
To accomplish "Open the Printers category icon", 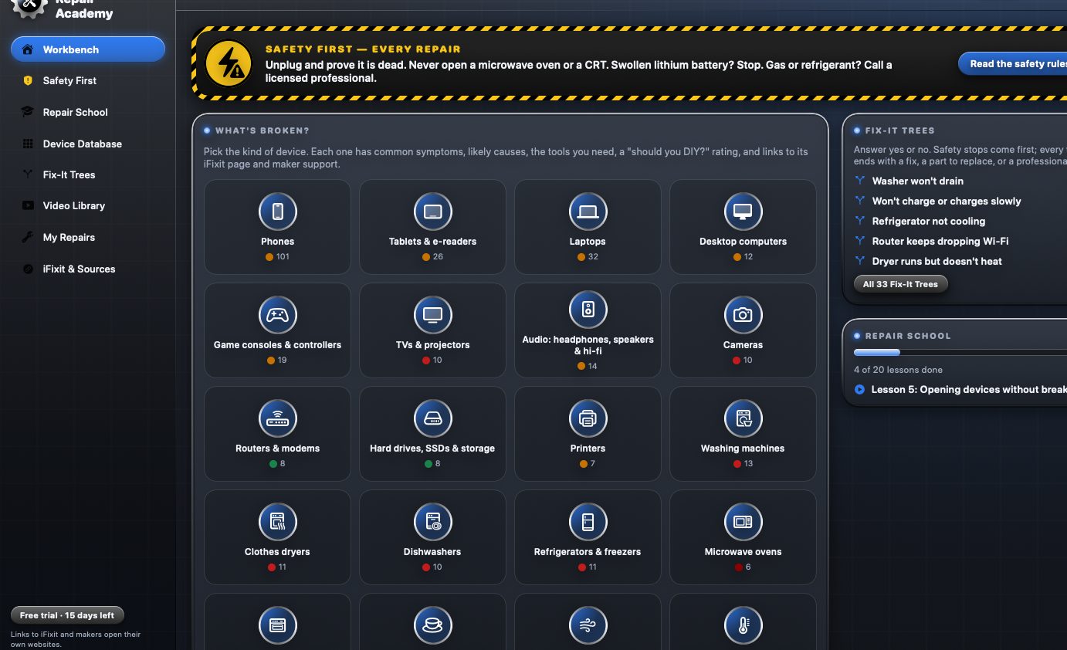I will click(x=588, y=418).
